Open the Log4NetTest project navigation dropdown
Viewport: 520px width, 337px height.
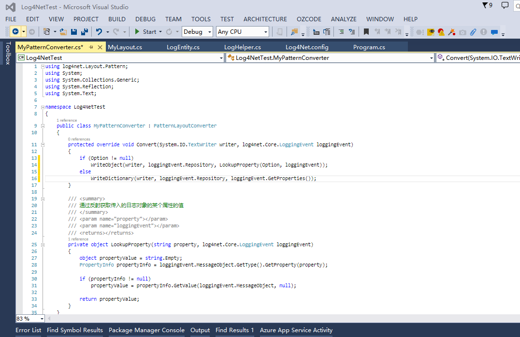point(120,58)
